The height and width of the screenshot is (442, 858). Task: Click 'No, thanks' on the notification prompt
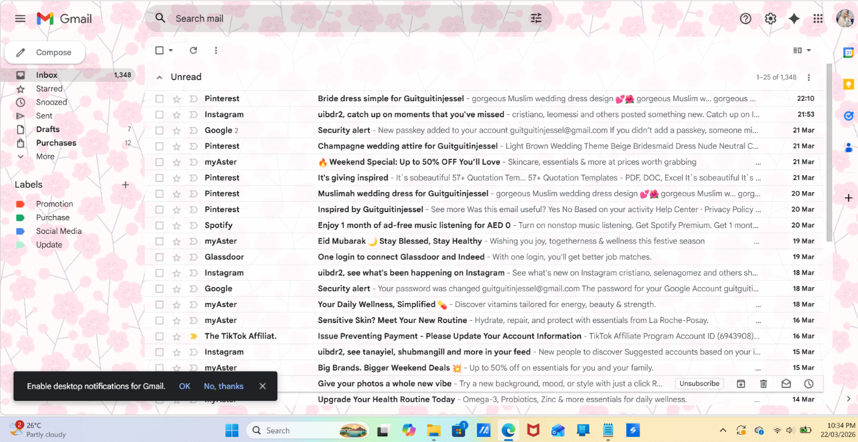click(224, 386)
